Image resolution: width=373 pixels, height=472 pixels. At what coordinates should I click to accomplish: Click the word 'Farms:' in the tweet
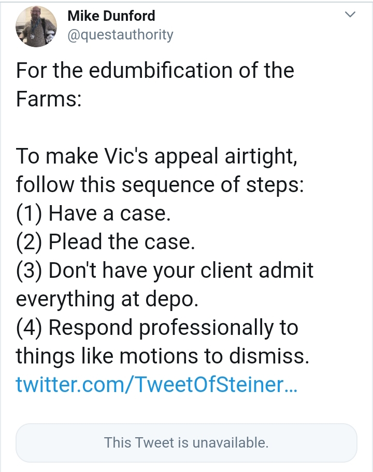click(49, 99)
